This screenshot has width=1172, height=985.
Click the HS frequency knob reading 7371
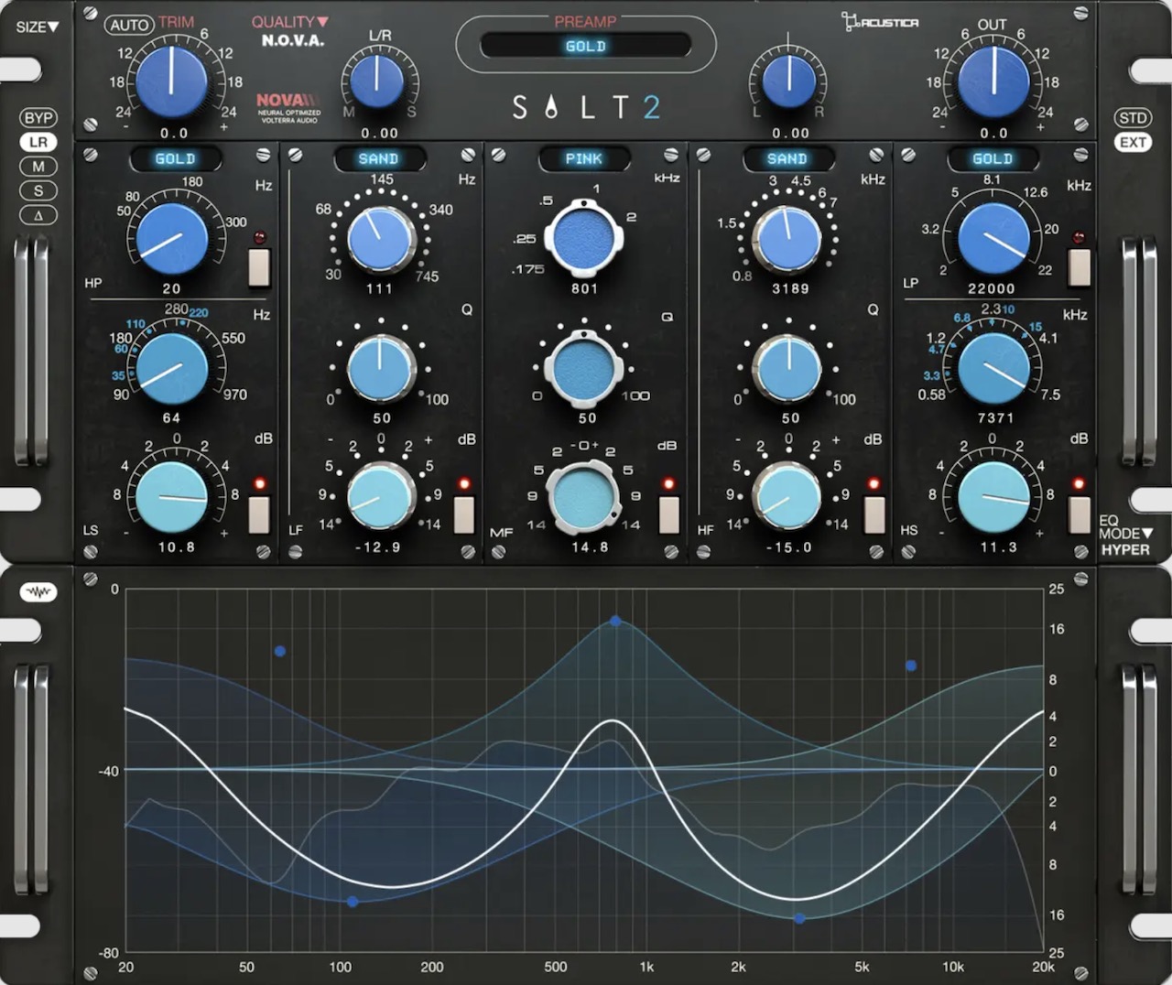(993, 369)
